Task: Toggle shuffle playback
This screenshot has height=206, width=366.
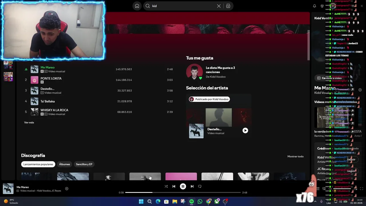Action: (166, 186)
